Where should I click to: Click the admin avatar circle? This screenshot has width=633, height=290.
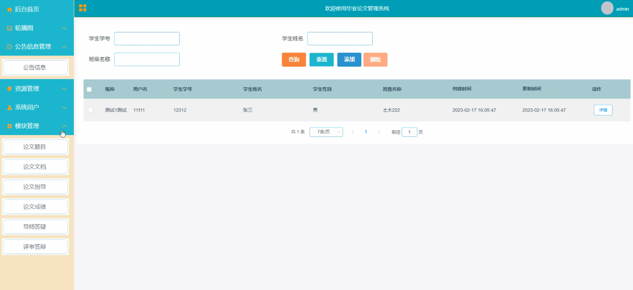[x=607, y=8]
